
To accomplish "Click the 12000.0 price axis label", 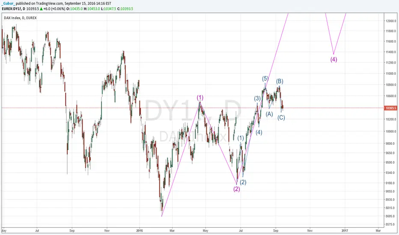I will [x=391, y=21].
